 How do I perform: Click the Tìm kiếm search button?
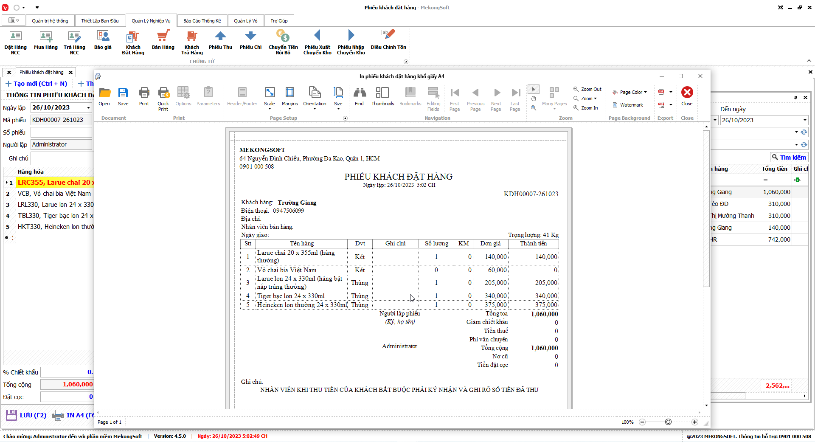tap(789, 158)
